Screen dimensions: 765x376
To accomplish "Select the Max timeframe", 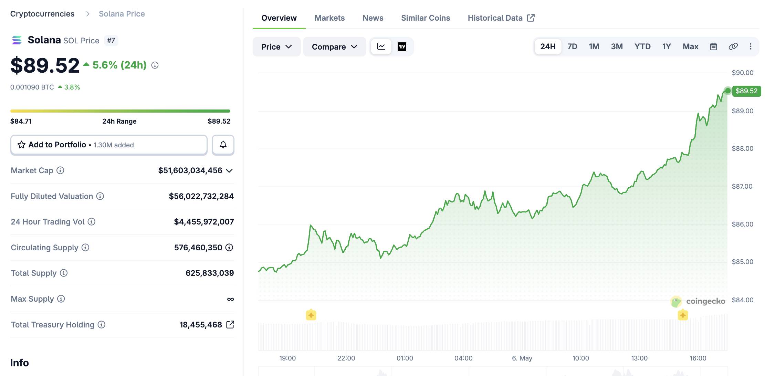I will 690,46.
